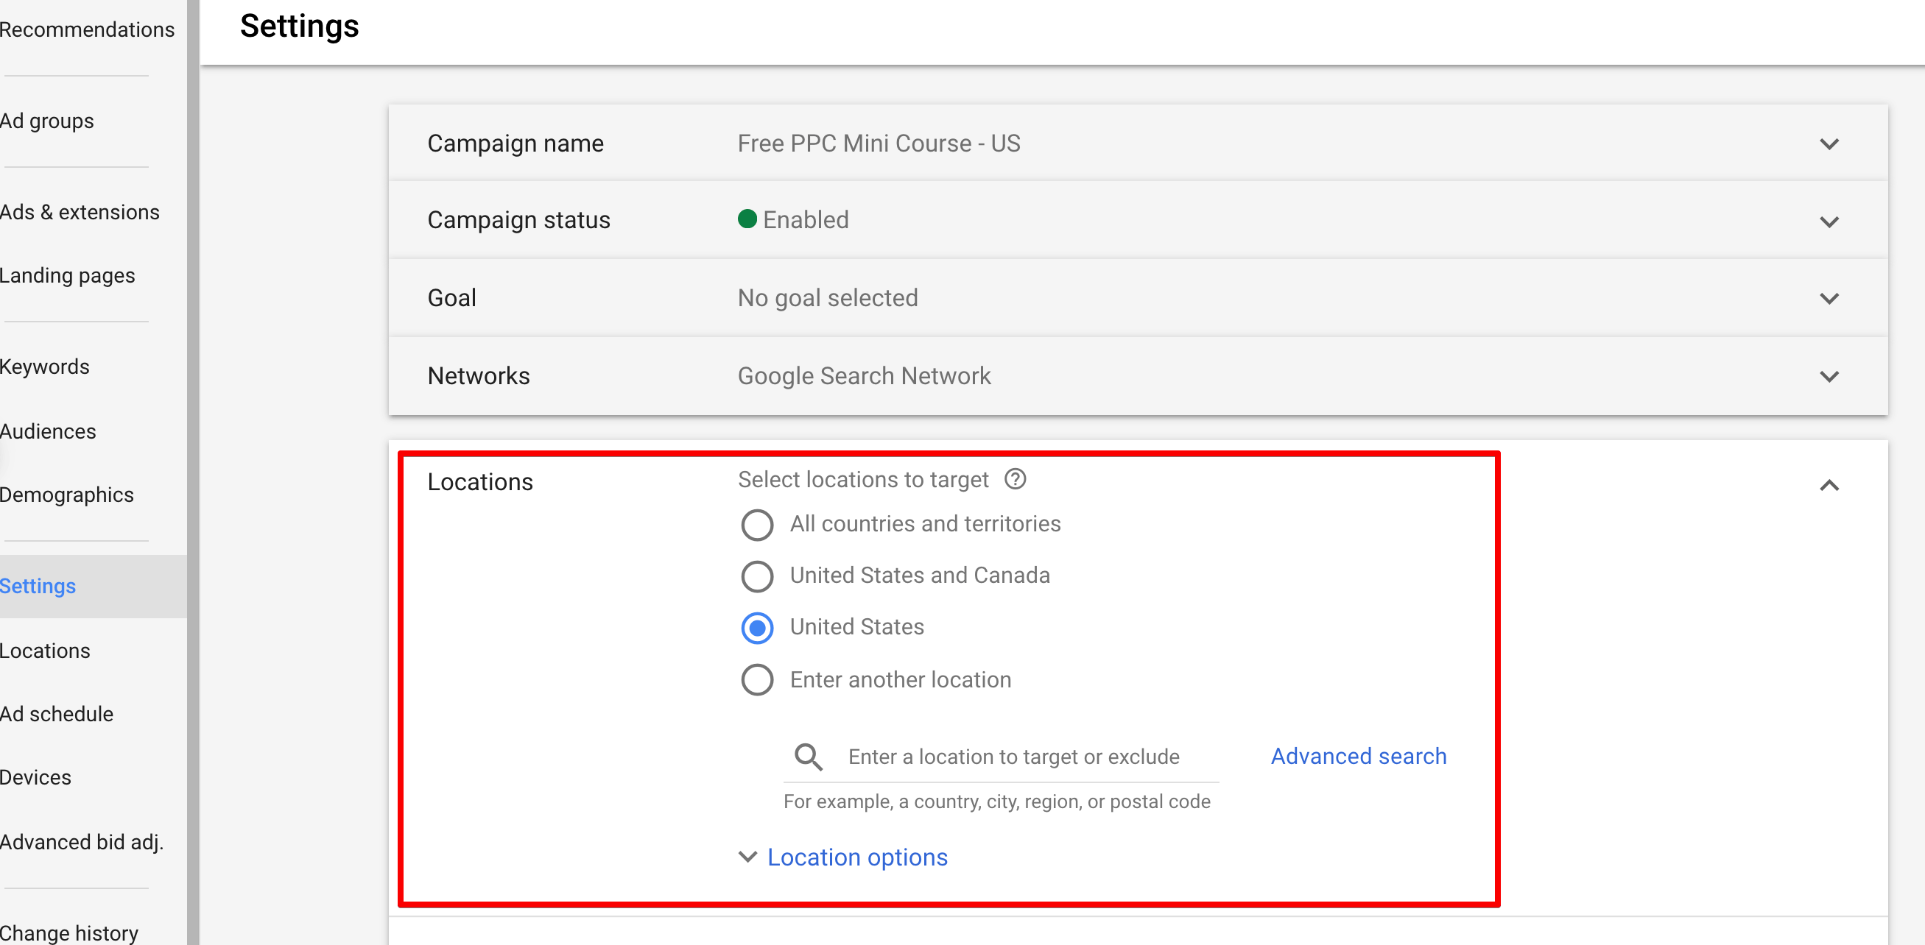
Task: Click the Advanced search link
Action: point(1359,755)
